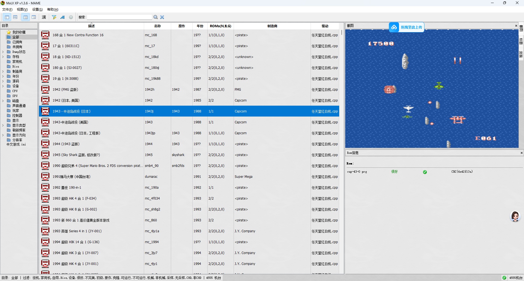The height and width of the screenshot is (281, 524).
Task: Select the 1993 英雄 Series 4 in 1 row
Action: click(189, 231)
